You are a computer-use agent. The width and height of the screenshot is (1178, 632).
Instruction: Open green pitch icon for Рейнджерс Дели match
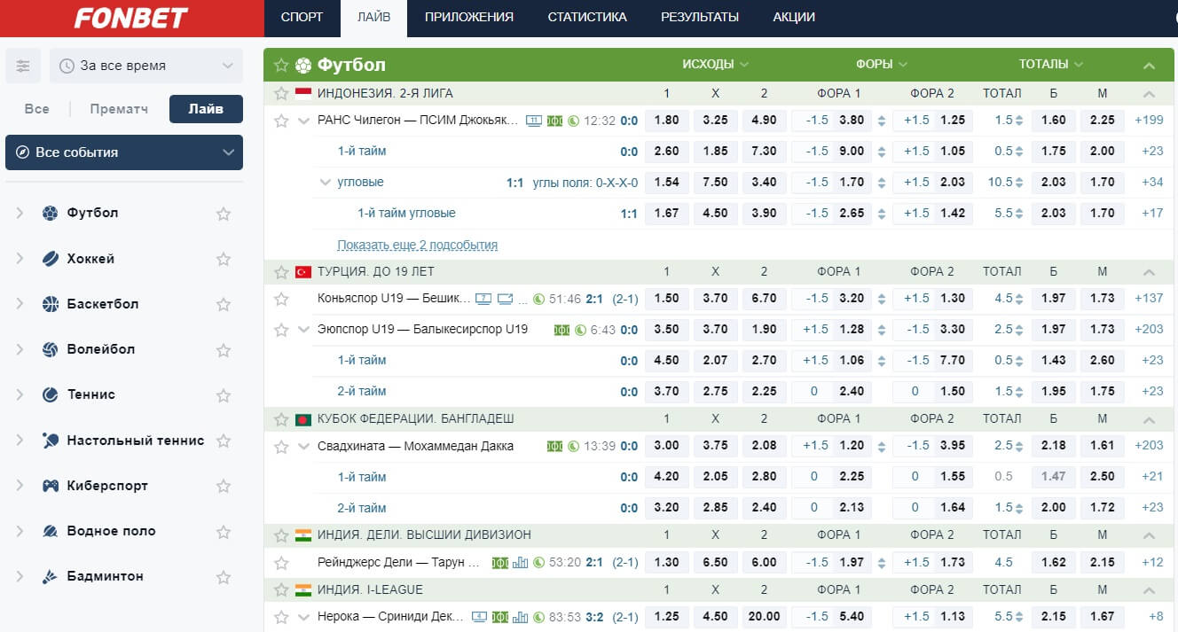(x=500, y=562)
